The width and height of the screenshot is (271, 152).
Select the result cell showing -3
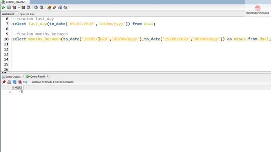17,92
